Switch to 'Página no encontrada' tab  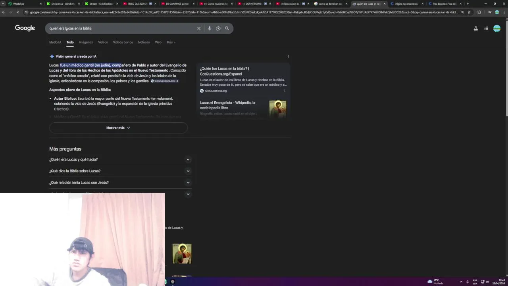point(407,4)
